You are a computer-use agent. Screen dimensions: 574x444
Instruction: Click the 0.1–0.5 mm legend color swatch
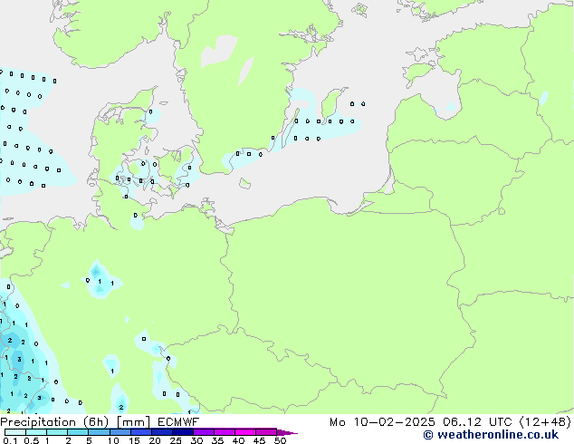15,432
